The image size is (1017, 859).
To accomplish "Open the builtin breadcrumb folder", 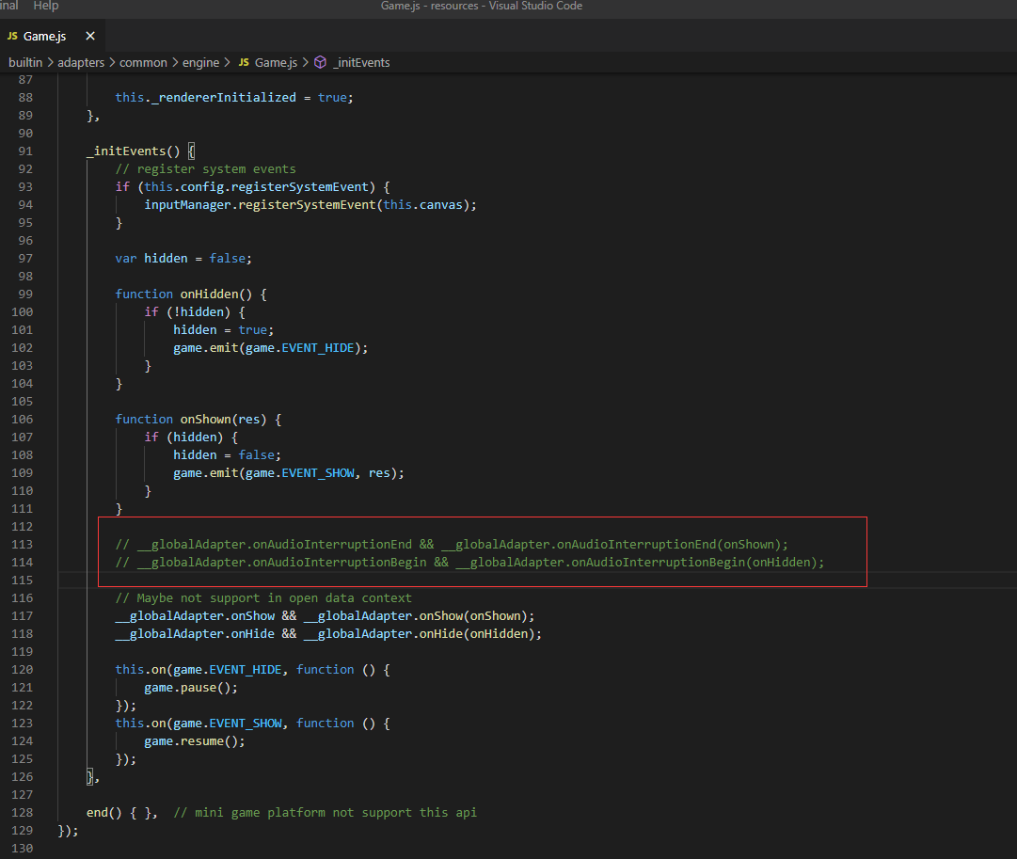I will coord(25,62).
